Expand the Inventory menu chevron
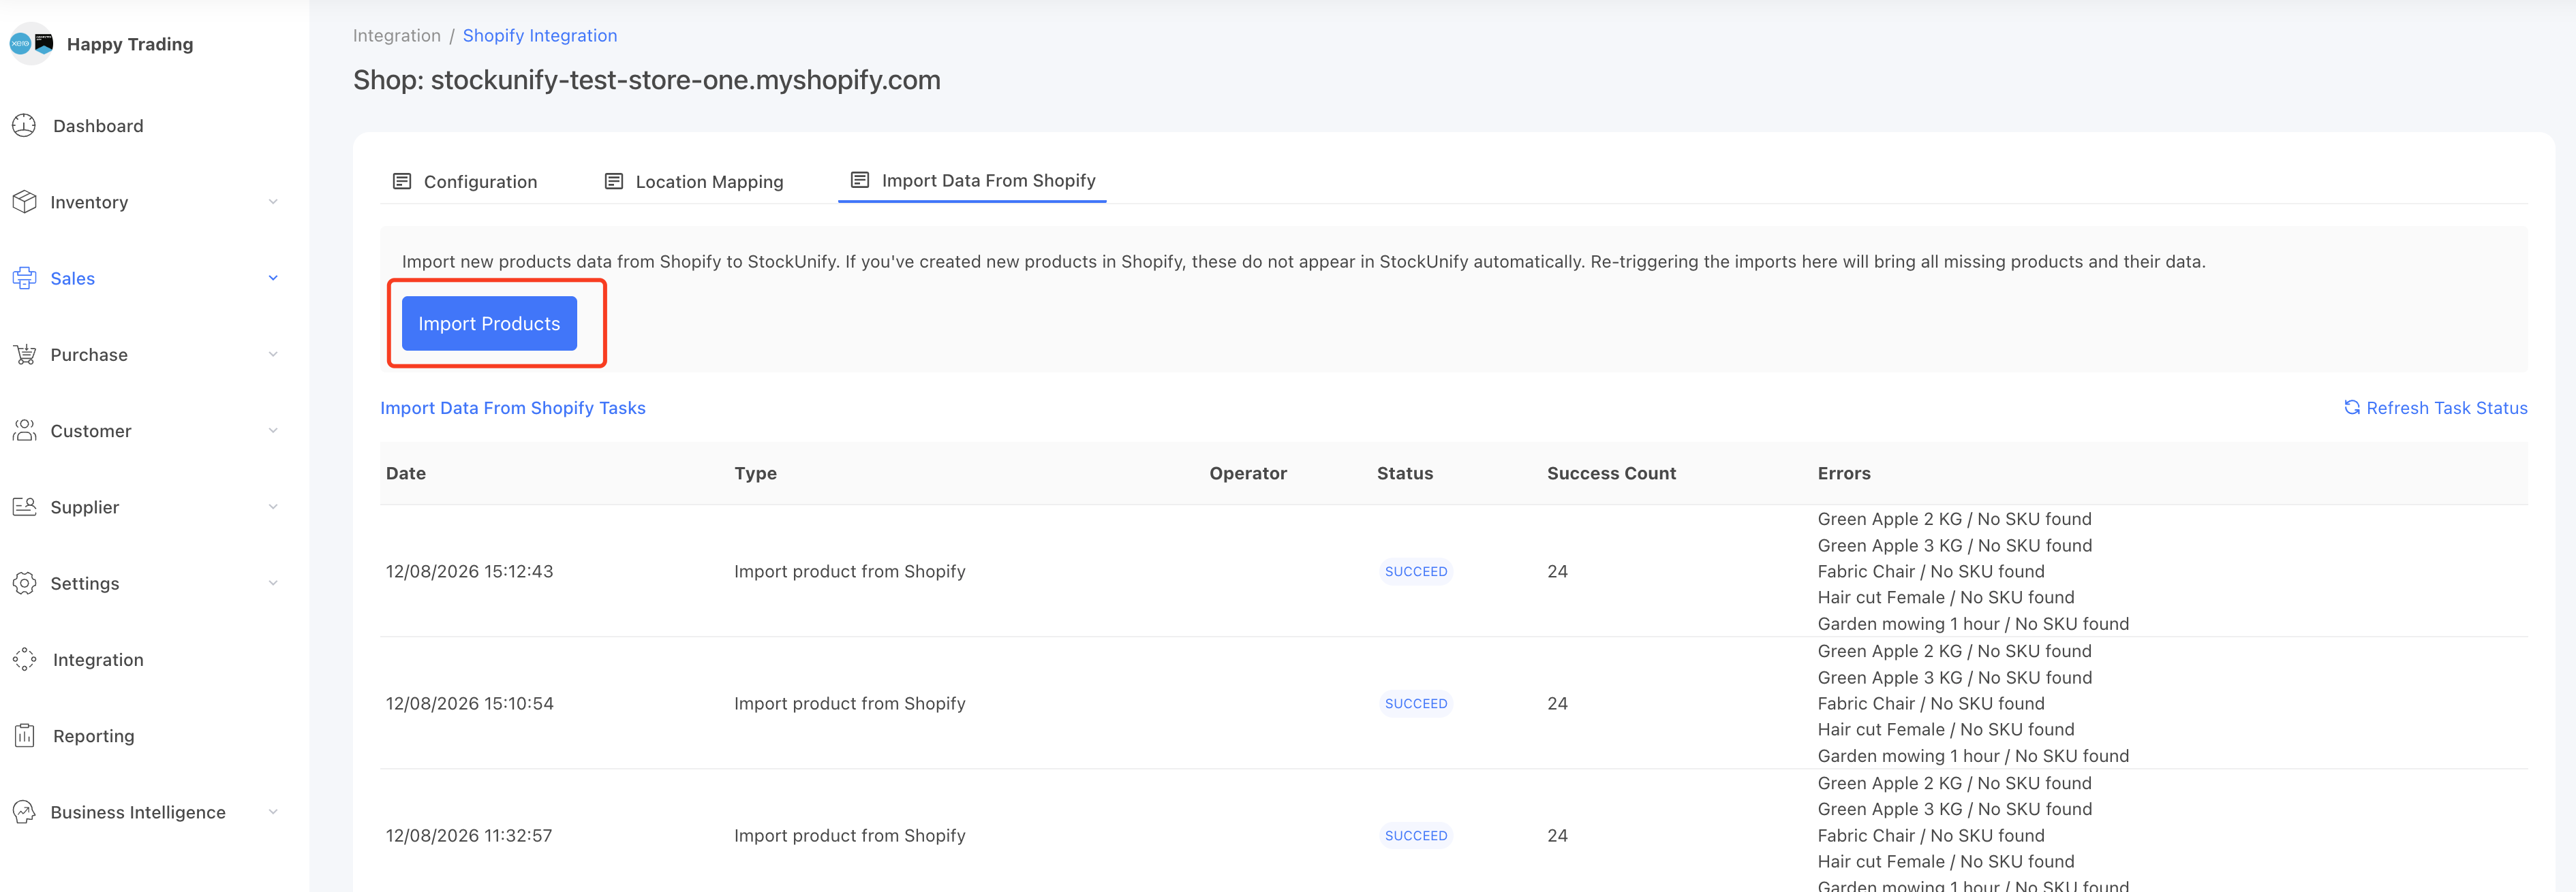The height and width of the screenshot is (892, 2576). pyautogui.click(x=273, y=202)
